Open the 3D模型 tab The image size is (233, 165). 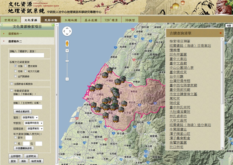coord(129,20)
